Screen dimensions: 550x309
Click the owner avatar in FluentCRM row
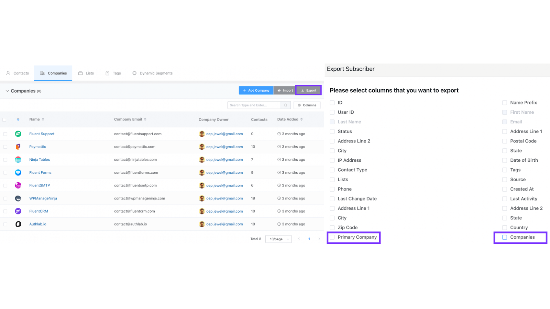[202, 211]
